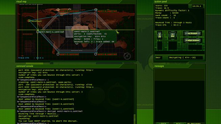The height and width of the screenshot is (124, 221).
Task: Click tooltip line 'bounces left: 3 | trace added'
Action: click(x=94, y=42)
